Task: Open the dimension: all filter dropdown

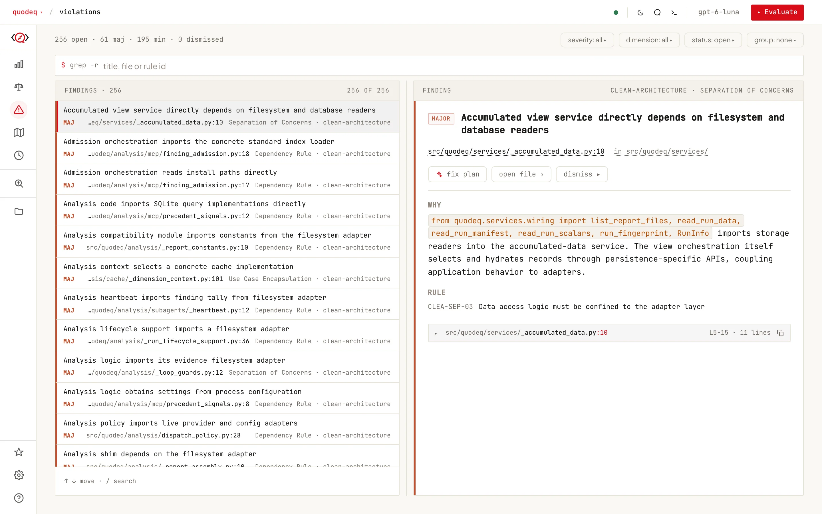Action: click(x=649, y=40)
